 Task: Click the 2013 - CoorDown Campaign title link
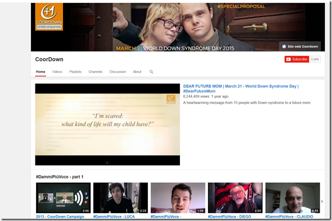coord(60,217)
